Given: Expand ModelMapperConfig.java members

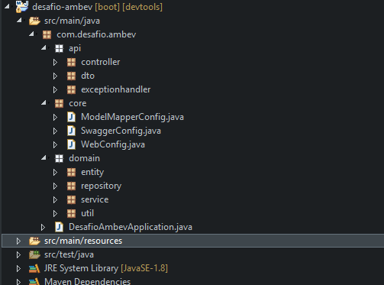Looking at the screenshot, I should tap(55, 117).
